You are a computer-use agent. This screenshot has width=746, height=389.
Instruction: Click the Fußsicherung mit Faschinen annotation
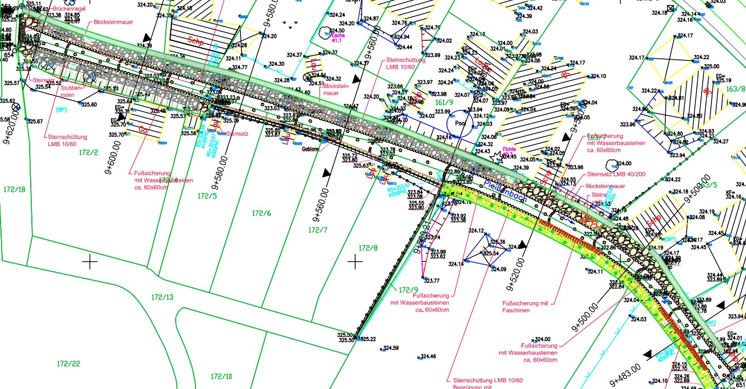(x=525, y=307)
